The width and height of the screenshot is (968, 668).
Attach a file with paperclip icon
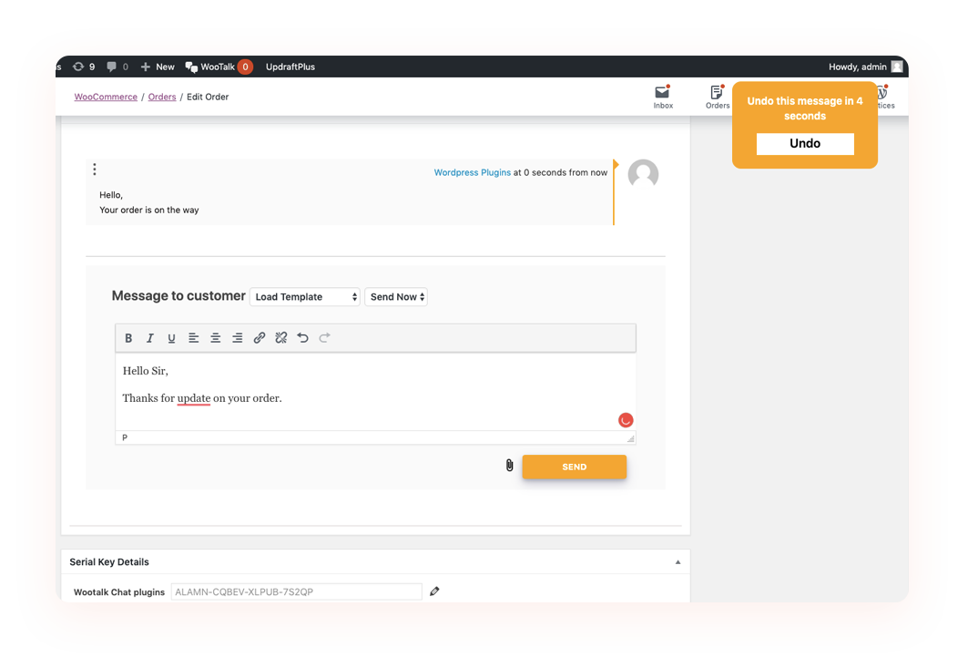point(509,466)
